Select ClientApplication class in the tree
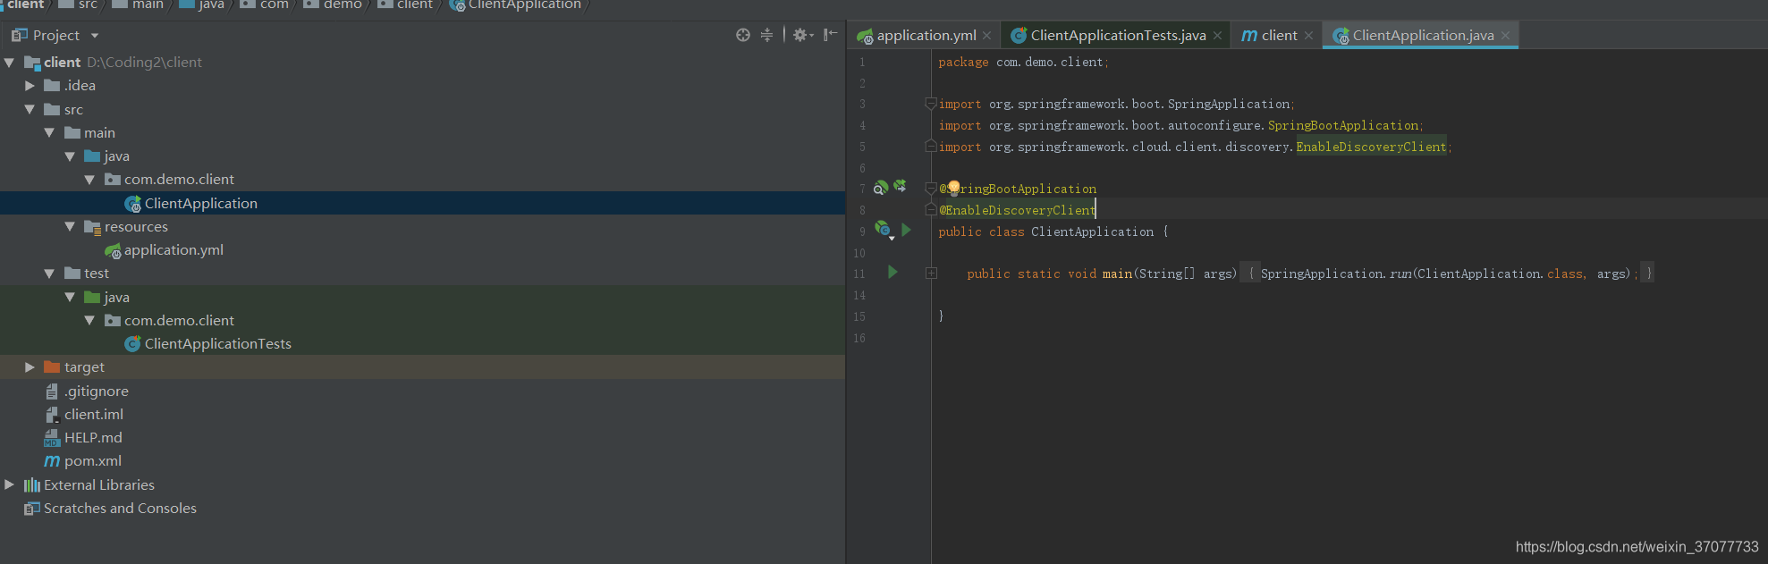The width and height of the screenshot is (1768, 564). [x=200, y=204]
